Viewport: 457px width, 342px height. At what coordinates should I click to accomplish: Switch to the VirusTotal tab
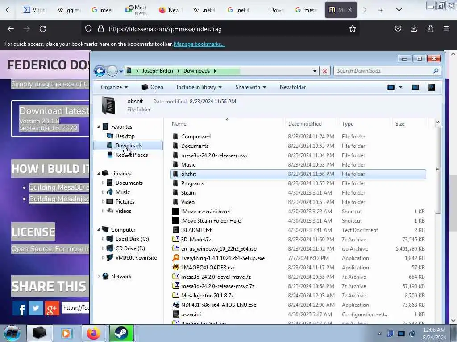pos(34,10)
